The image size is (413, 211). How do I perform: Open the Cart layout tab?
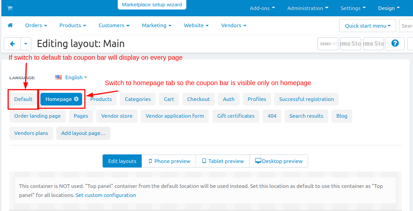tap(169, 99)
